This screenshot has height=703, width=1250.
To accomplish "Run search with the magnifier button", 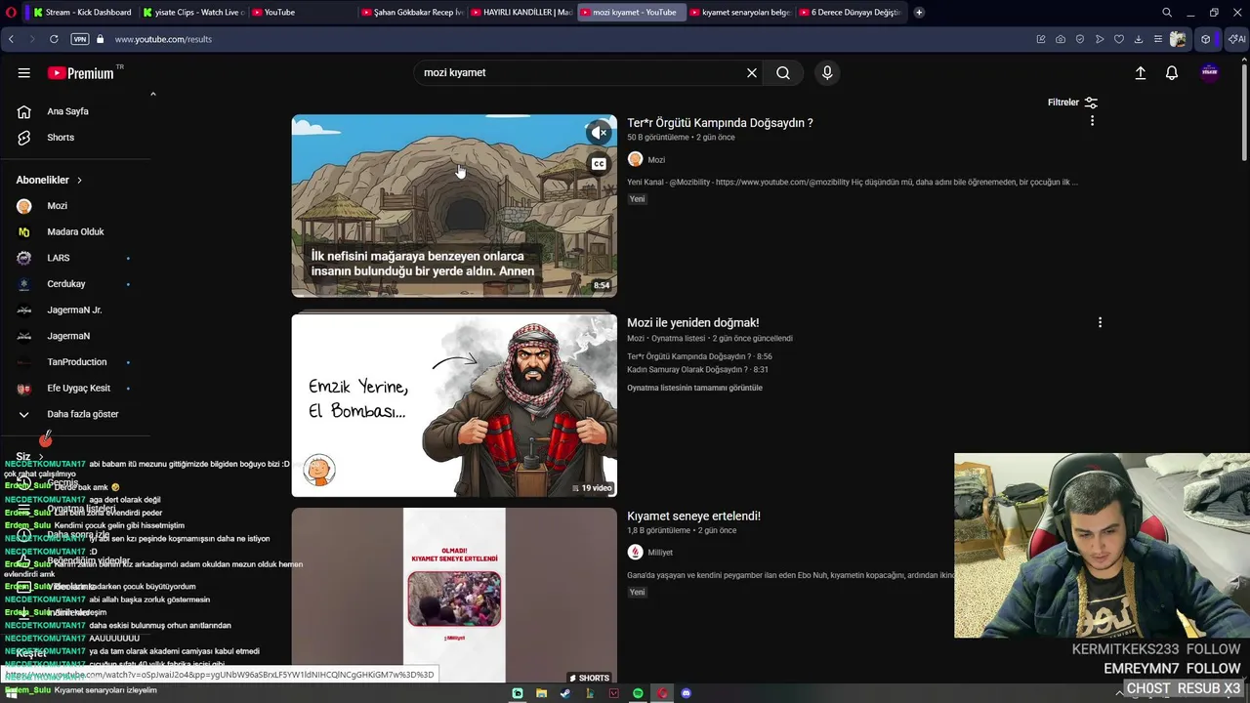I will coord(783,73).
